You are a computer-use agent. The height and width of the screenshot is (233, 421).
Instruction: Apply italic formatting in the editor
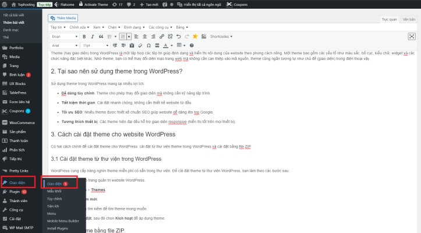[93, 36]
